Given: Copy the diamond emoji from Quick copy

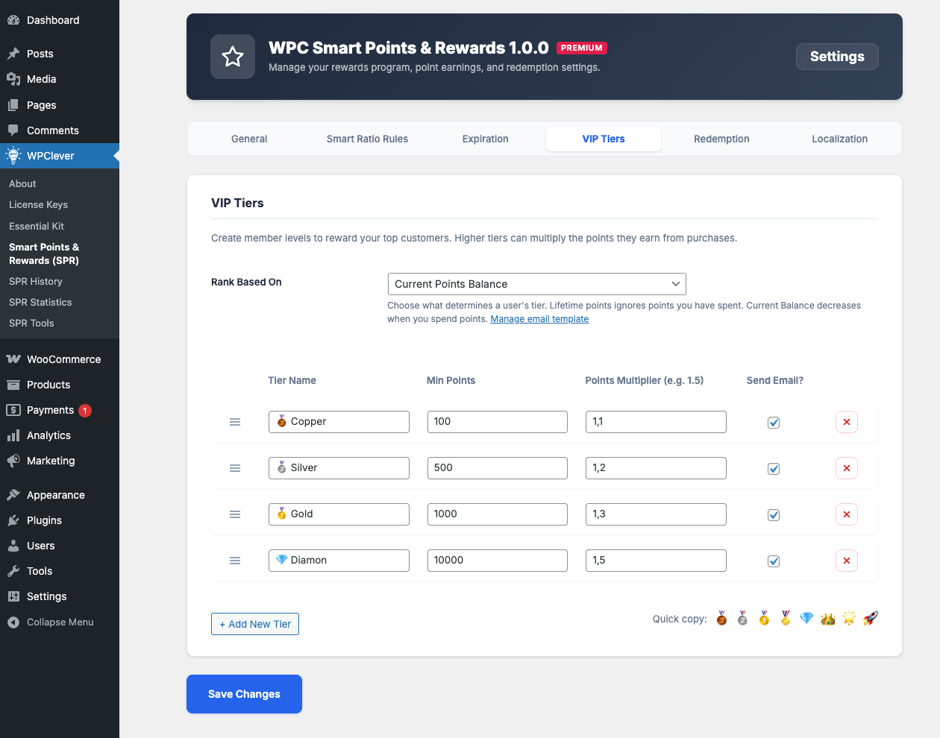Looking at the screenshot, I should click(806, 618).
